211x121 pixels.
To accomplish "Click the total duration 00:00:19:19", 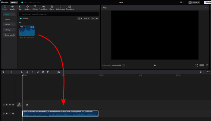I will [x=117, y=65].
